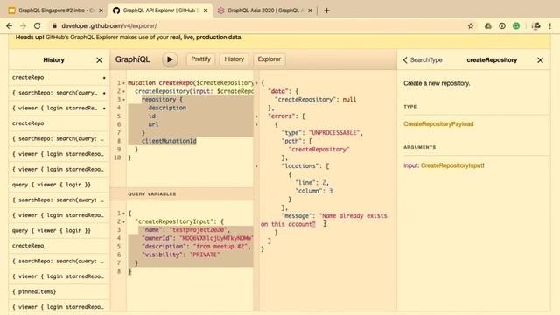The width and height of the screenshot is (560, 315).
Task: Toggle the History button in the GraphiQL toolbar
Action: [234, 59]
